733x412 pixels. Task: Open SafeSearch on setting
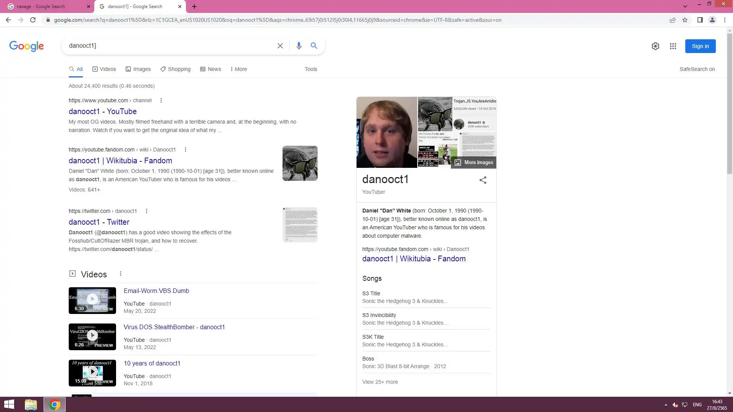click(x=697, y=69)
